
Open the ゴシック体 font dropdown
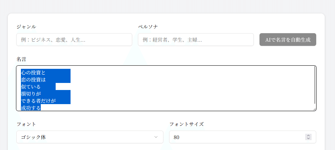point(90,137)
